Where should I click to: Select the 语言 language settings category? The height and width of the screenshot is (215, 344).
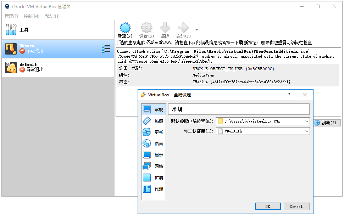[154, 143]
